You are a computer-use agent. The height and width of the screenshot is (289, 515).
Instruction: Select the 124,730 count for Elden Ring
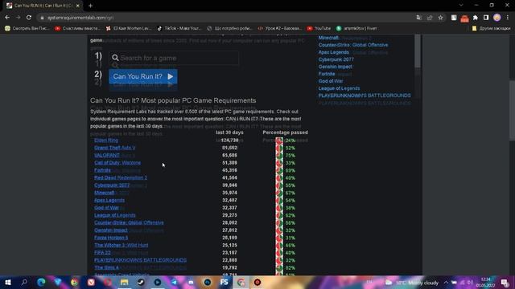point(229,140)
